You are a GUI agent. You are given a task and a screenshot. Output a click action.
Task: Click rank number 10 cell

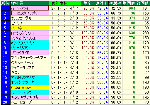coord(6,53)
